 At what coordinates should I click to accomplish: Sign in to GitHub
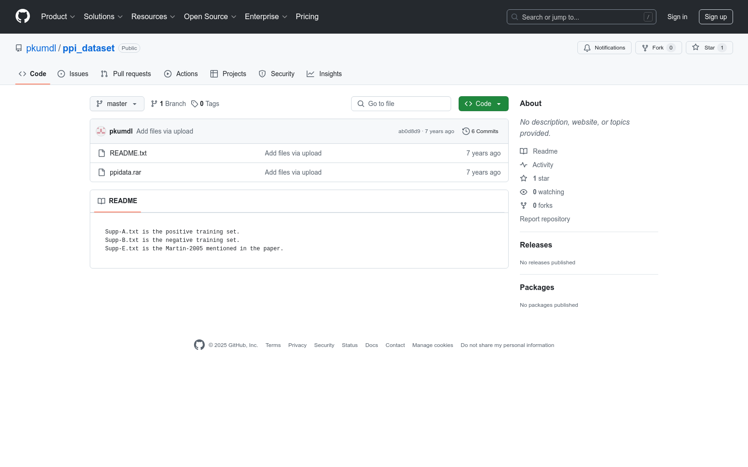click(x=677, y=17)
